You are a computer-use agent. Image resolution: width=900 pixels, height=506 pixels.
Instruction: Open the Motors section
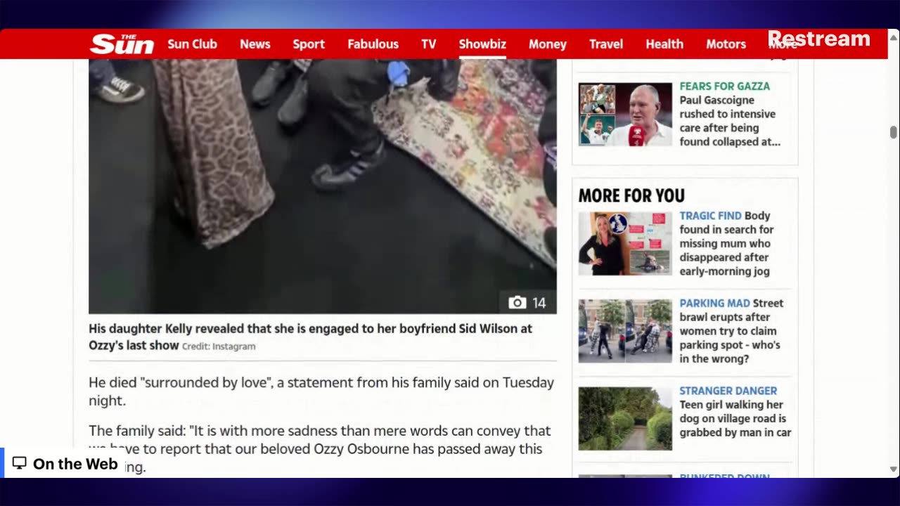[x=726, y=44]
